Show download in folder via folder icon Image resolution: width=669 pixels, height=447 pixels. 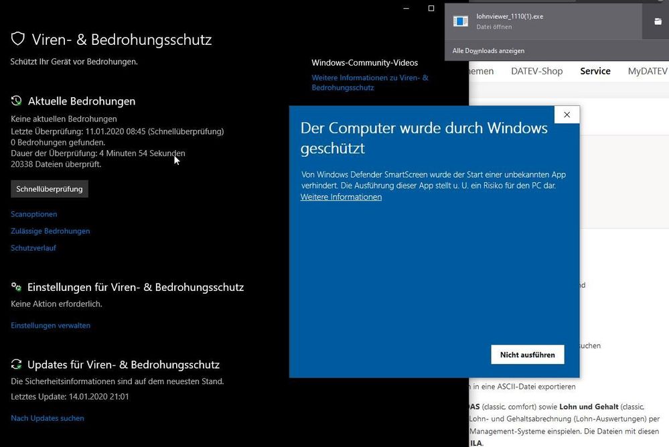[x=658, y=21]
